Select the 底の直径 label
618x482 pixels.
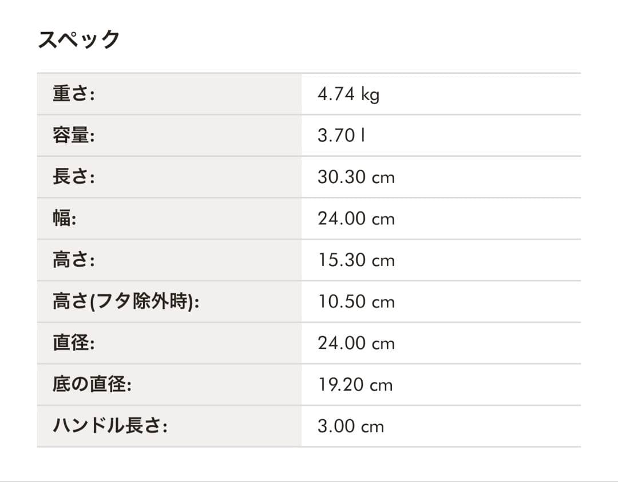tap(92, 385)
